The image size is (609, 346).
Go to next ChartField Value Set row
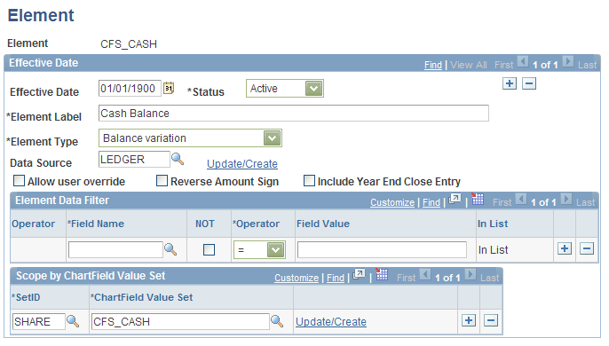point(471,274)
